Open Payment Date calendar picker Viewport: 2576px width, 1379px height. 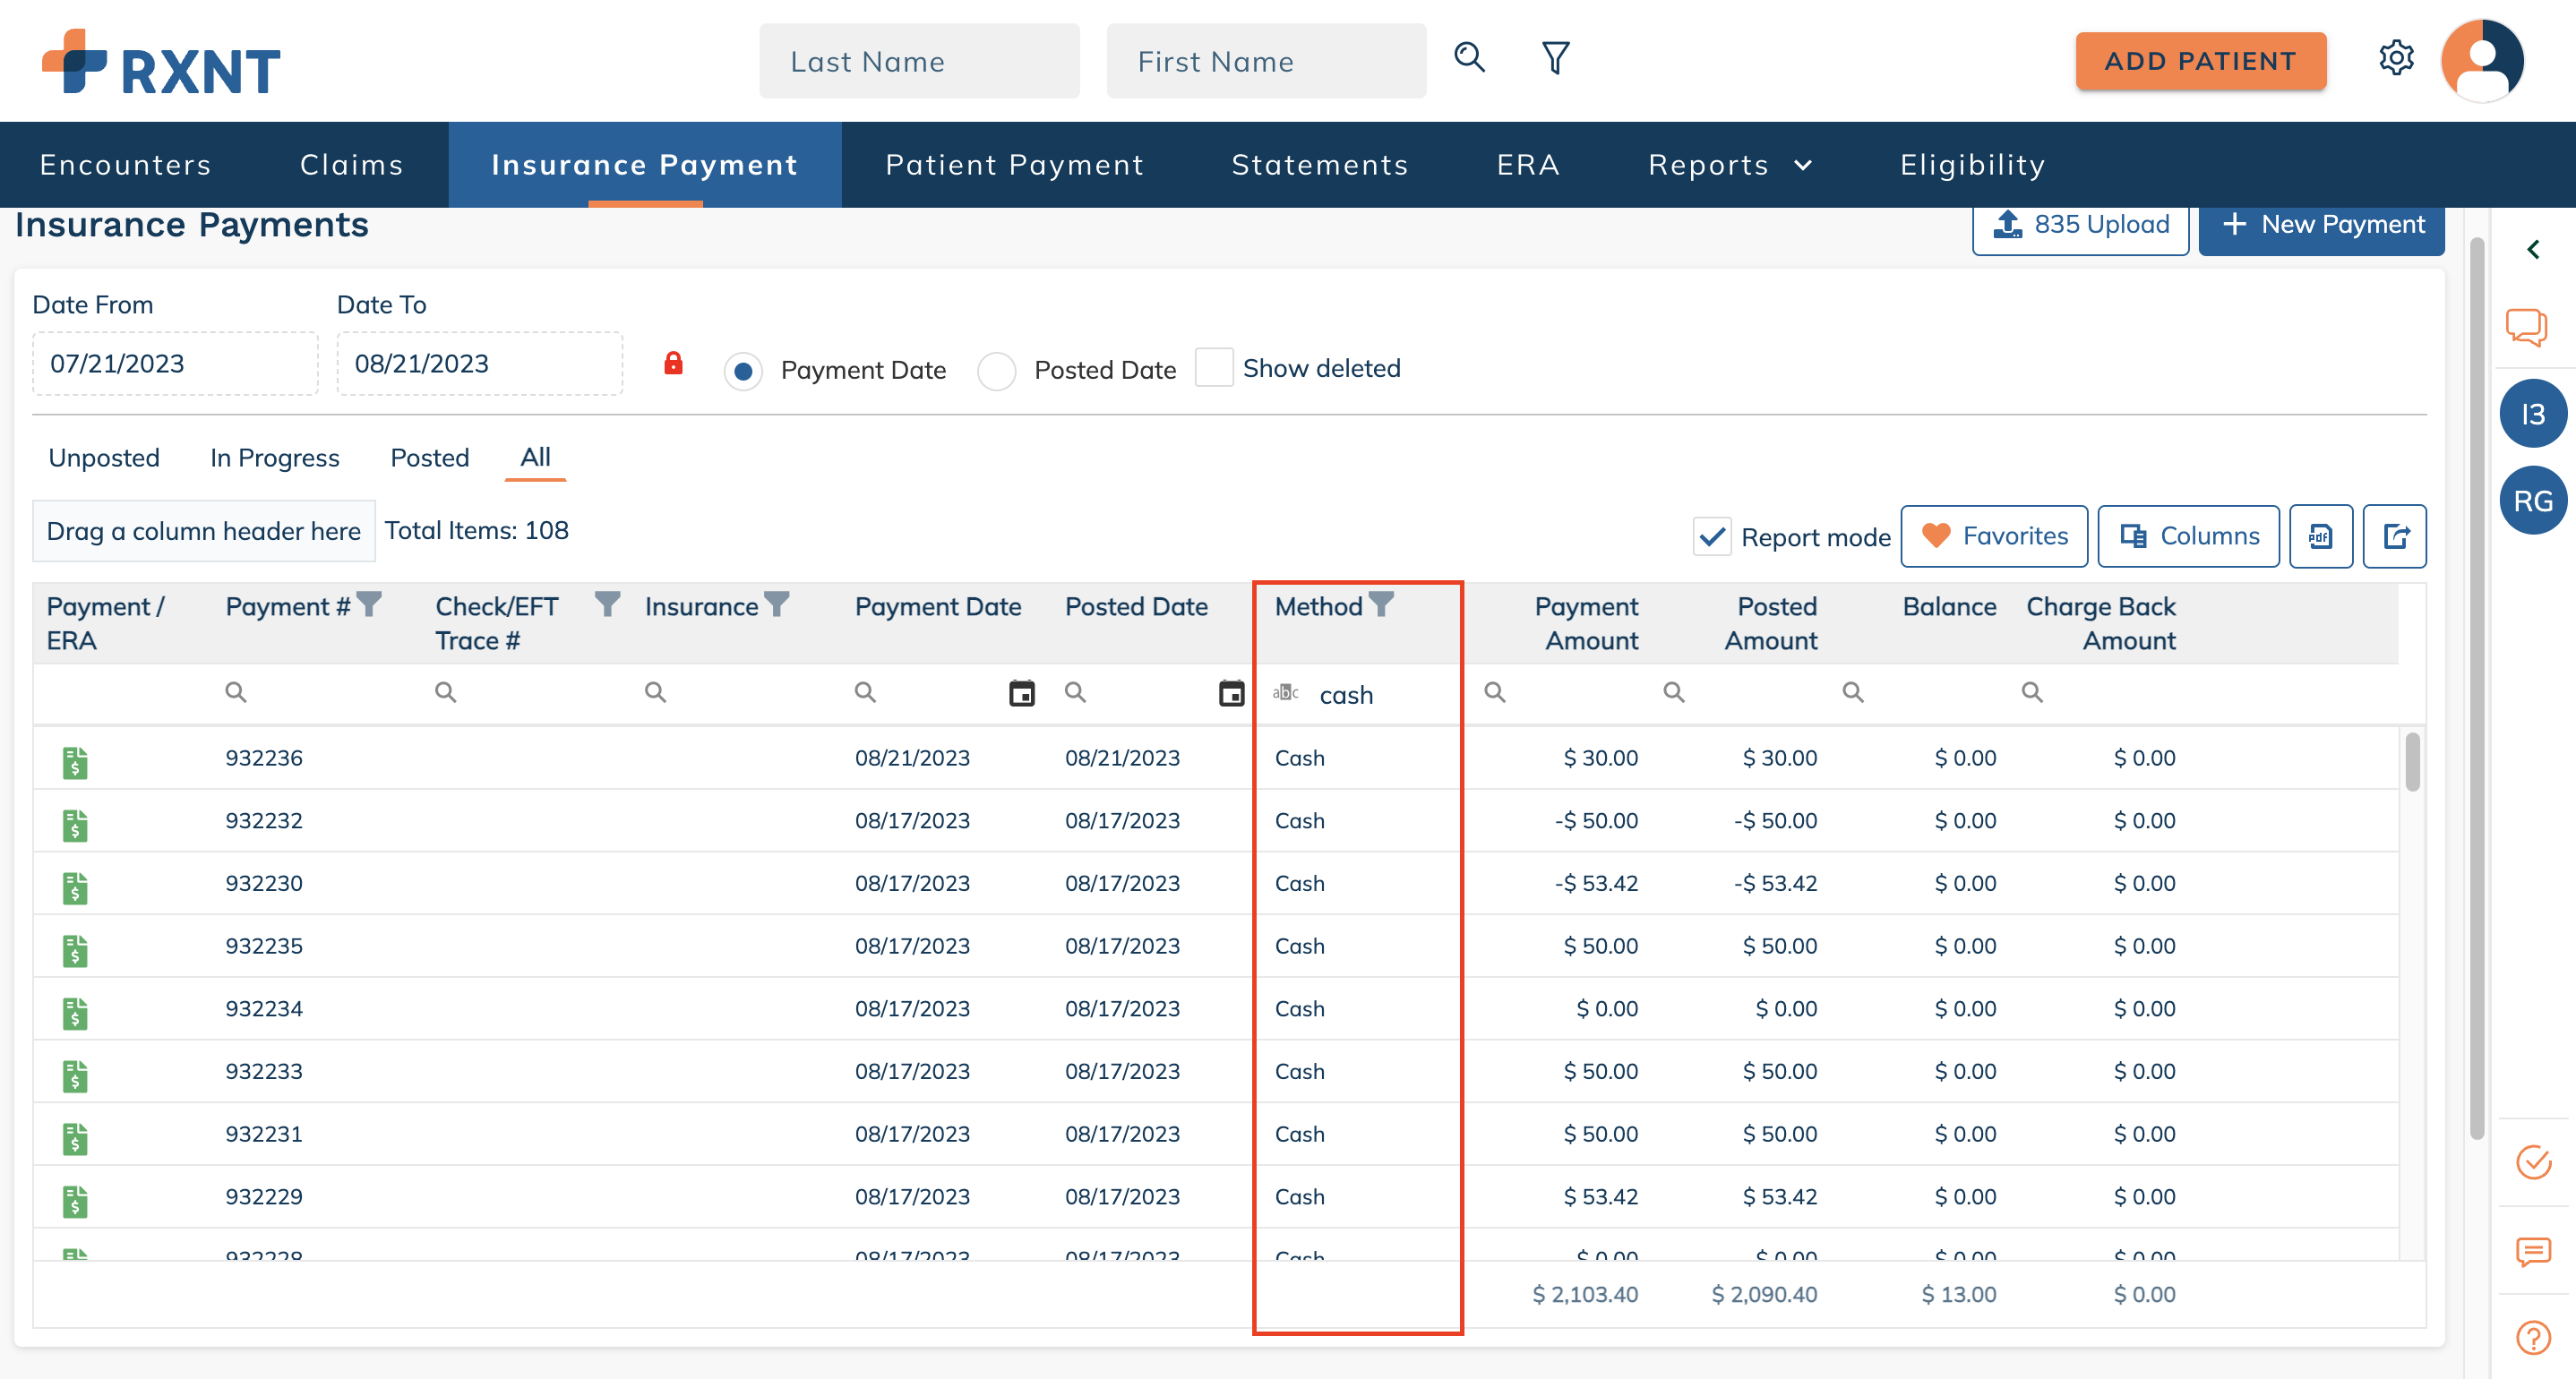(1021, 693)
